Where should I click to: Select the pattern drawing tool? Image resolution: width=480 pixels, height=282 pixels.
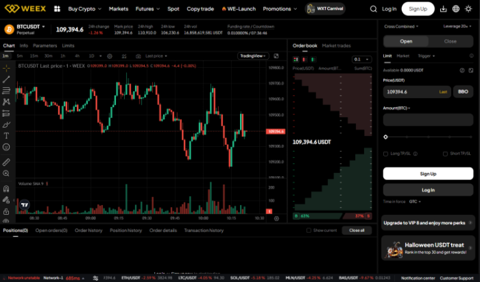[6, 102]
